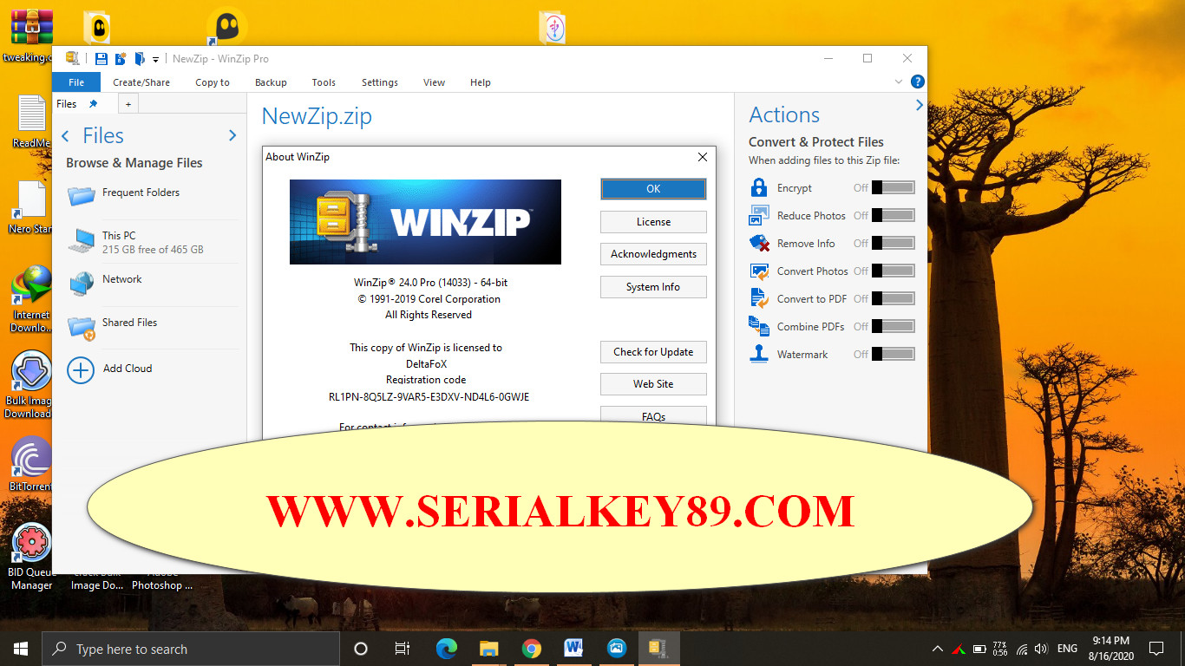Click Check for Update button
Screen dimensions: 1185x666
click(x=653, y=352)
